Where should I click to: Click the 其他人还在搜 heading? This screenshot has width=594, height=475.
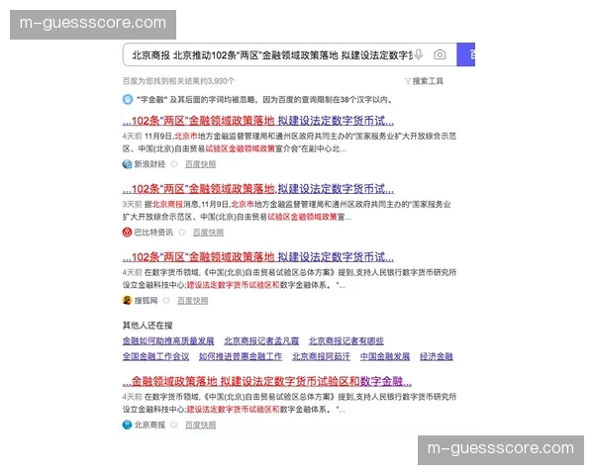coord(148,326)
